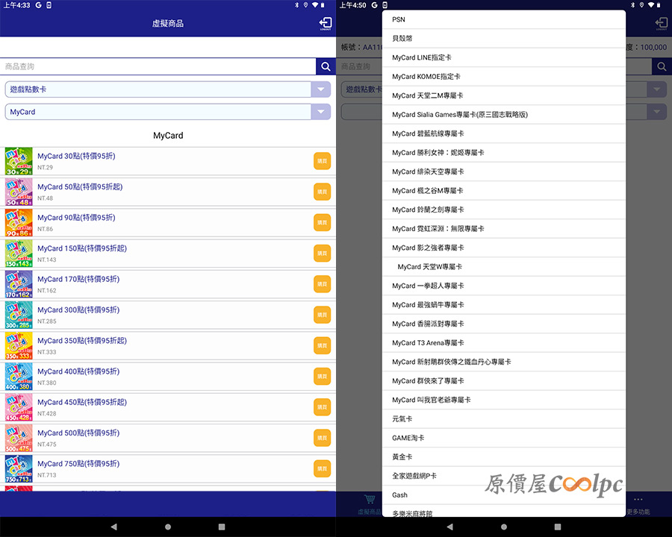Viewport: 672px width, 537px height.
Task: Buy MyCard 450點 with its orange button
Action: point(322,407)
